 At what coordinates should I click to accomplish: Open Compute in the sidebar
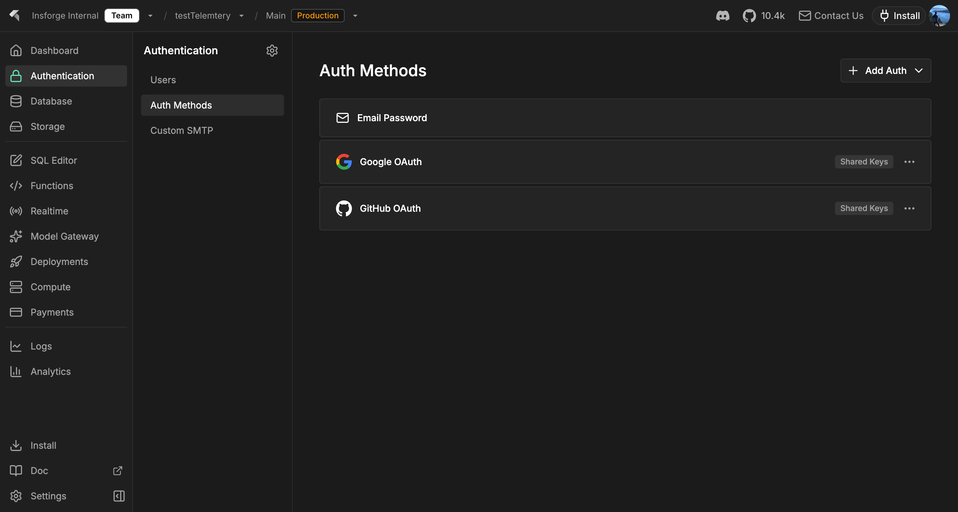[x=66, y=287]
